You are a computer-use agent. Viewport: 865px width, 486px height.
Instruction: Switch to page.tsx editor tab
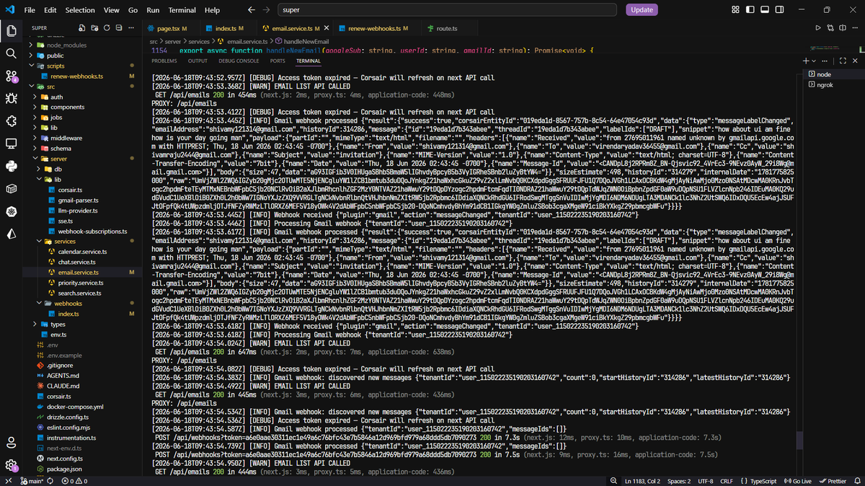[x=172, y=28]
